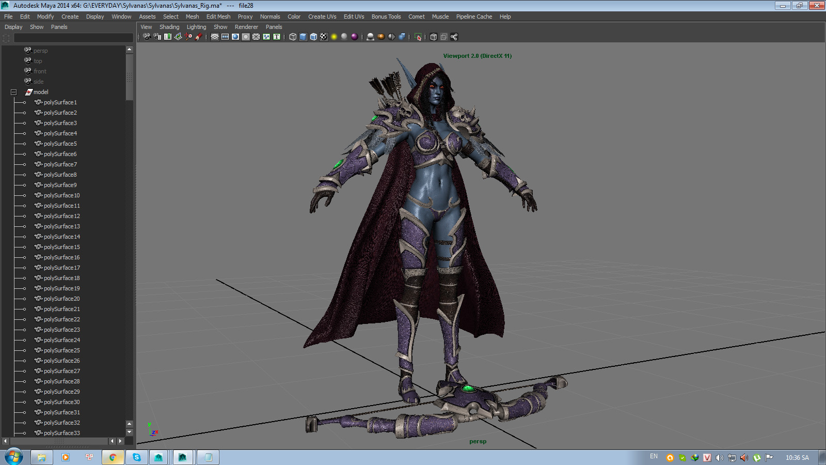Open the Muscle menu
Image resolution: width=826 pixels, height=465 pixels.
(x=440, y=17)
